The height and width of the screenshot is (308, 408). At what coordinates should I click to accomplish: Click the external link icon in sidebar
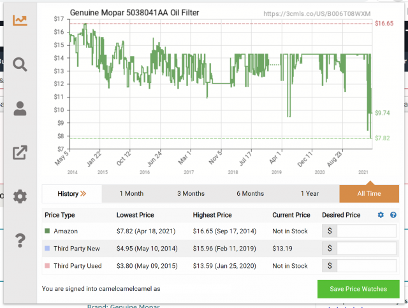click(20, 152)
